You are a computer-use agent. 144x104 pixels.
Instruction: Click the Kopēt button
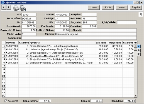(108, 8)
